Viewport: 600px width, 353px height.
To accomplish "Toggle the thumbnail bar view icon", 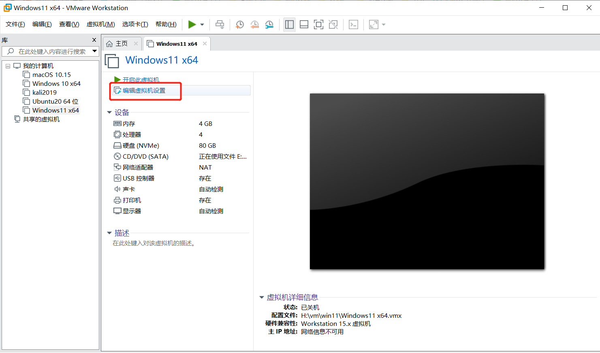I will click(304, 25).
